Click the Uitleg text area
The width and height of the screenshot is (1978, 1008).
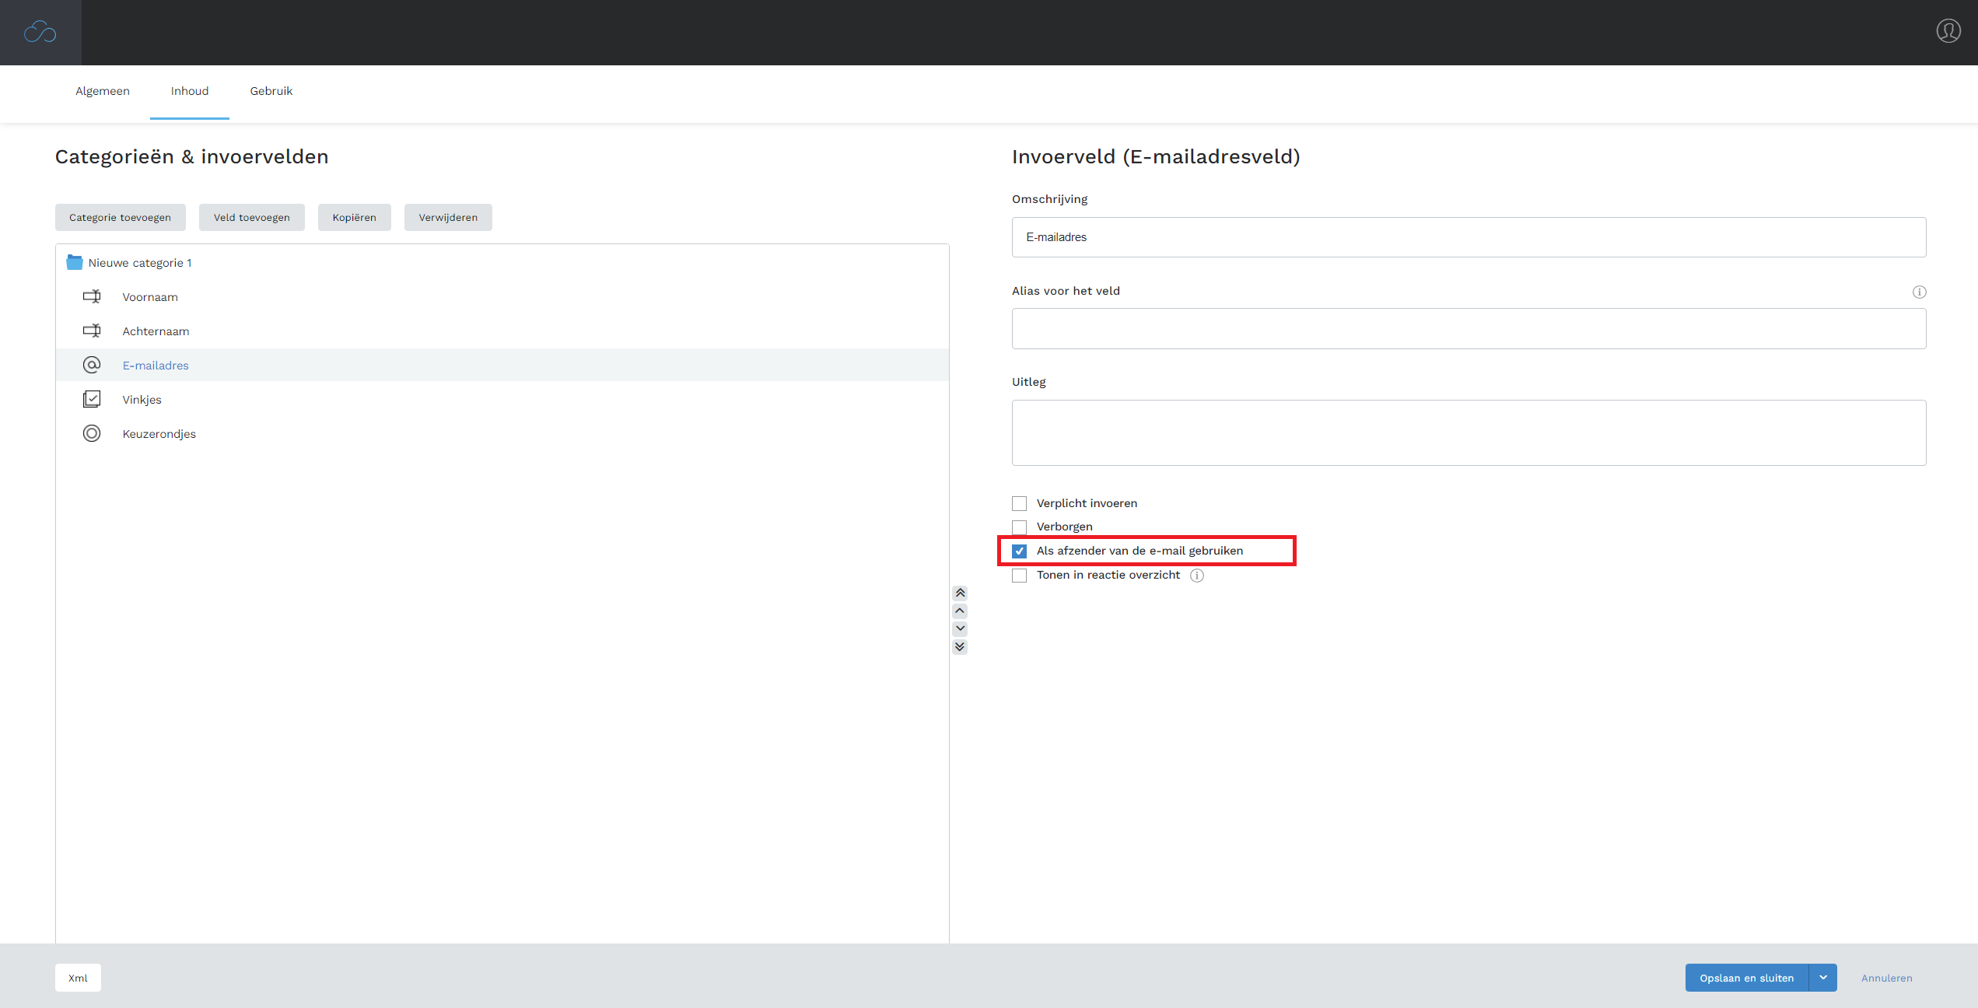pyautogui.click(x=1468, y=432)
